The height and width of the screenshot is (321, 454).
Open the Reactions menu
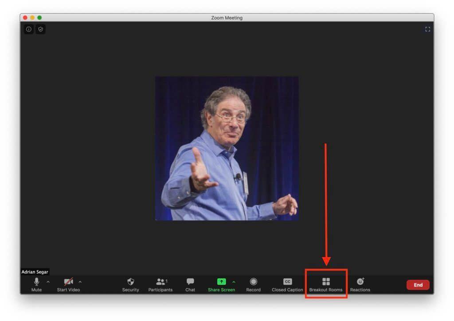[x=360, y=285]
